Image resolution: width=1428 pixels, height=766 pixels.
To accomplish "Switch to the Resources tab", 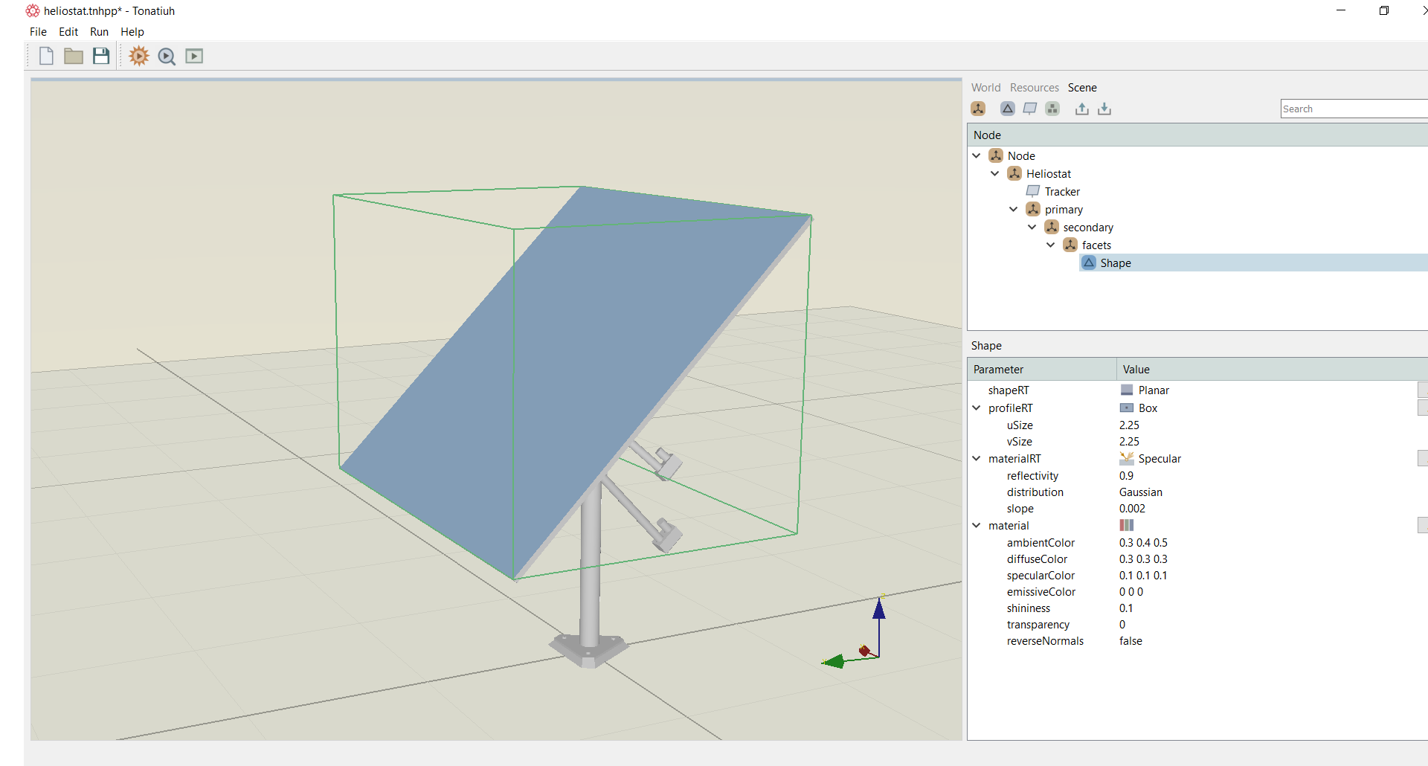I will coord(1034,88).
